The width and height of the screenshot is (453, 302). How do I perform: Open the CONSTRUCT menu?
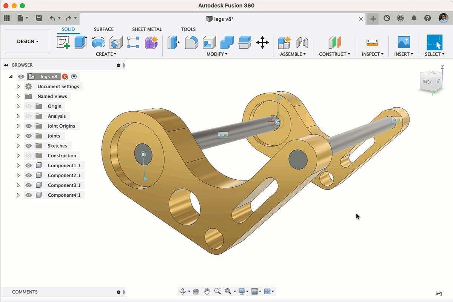(334, 54)
